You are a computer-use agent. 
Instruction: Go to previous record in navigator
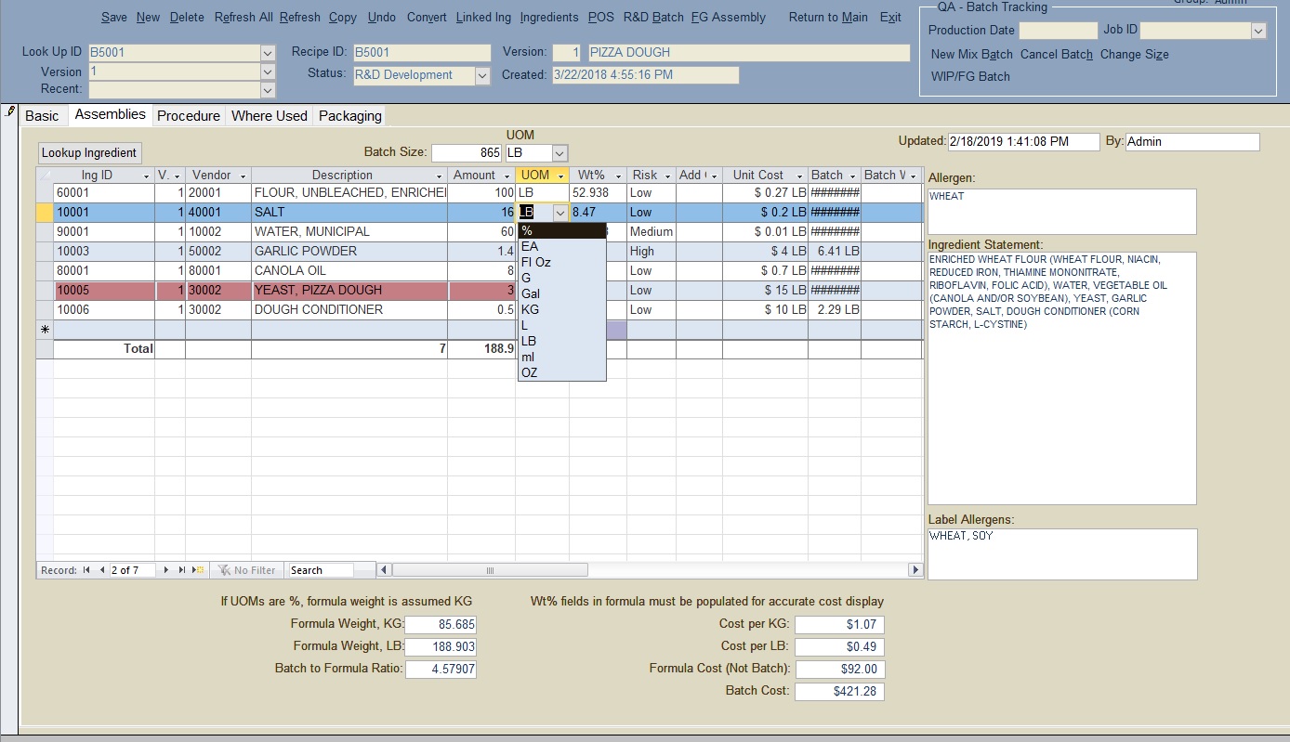[x=101, y=570]
